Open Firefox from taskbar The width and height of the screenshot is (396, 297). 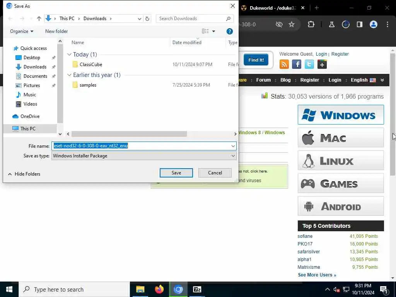pyautogui.click(x=159, y=289)
